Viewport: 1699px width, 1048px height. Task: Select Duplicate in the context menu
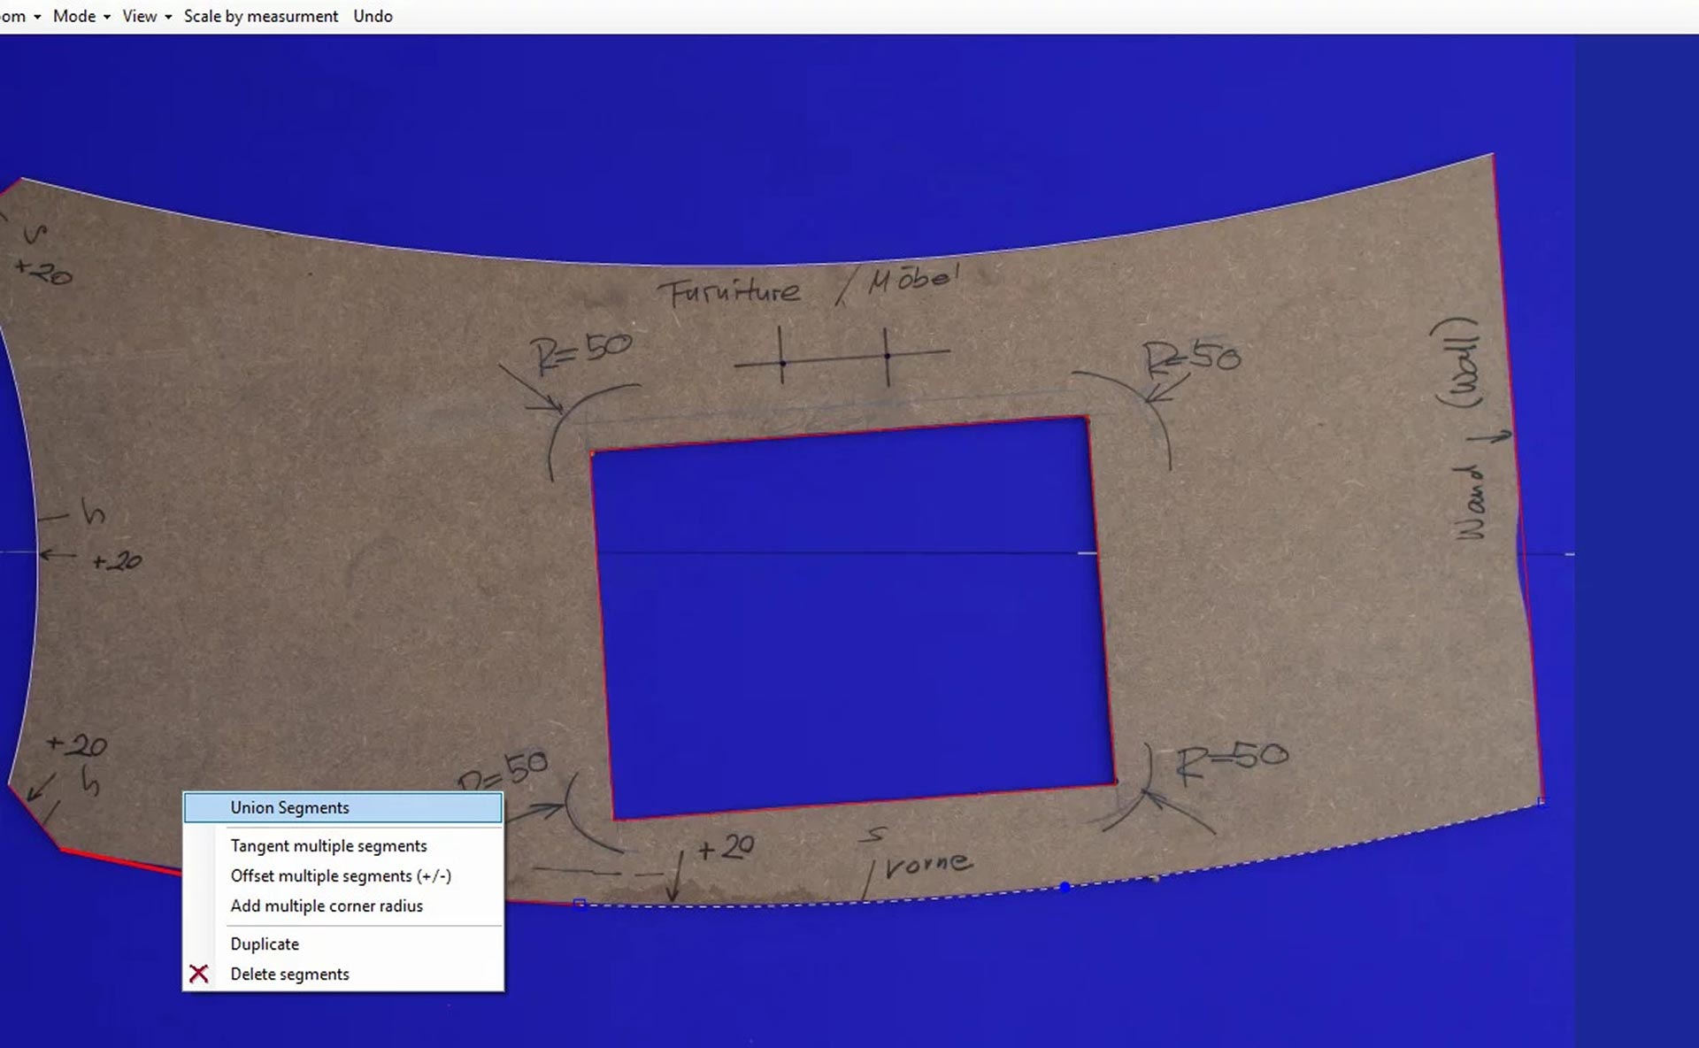[x=265, y=944]
